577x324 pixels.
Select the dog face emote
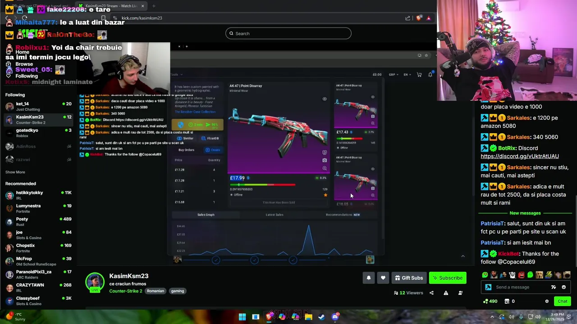point(539,275)
